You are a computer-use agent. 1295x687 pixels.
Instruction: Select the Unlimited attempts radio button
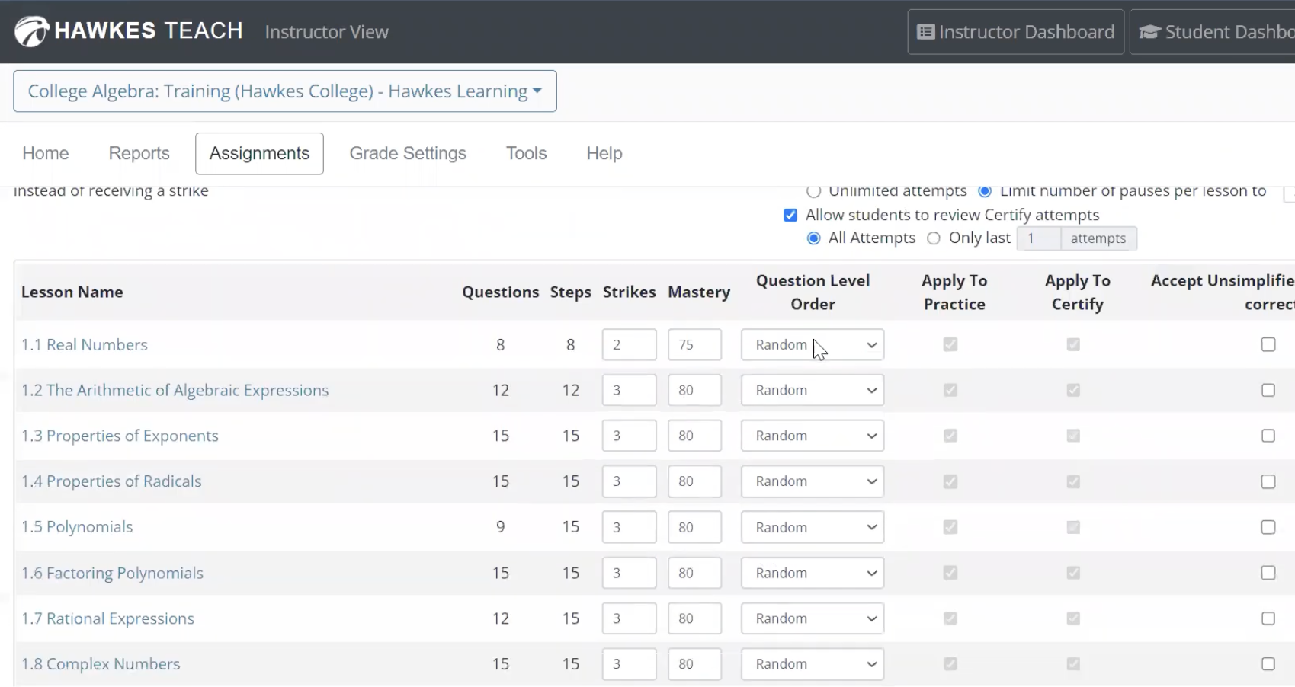click(x=813, y=191)
